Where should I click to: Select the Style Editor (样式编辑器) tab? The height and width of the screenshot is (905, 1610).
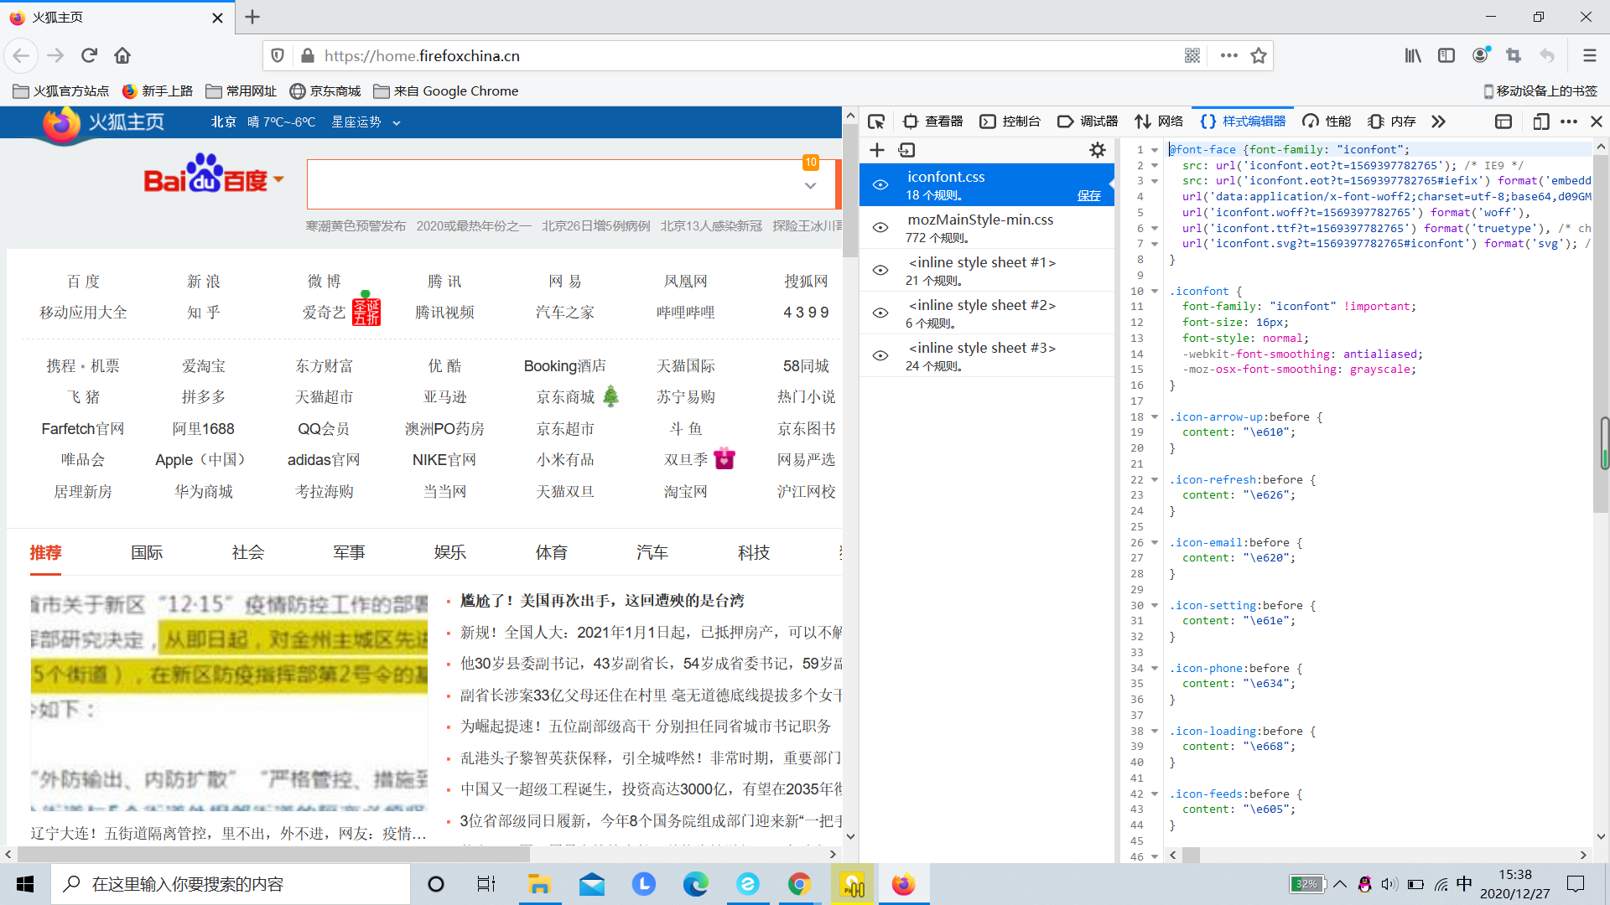coord(1243,122)
